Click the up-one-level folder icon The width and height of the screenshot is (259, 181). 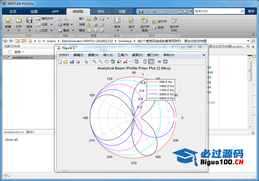coord(17,41)
